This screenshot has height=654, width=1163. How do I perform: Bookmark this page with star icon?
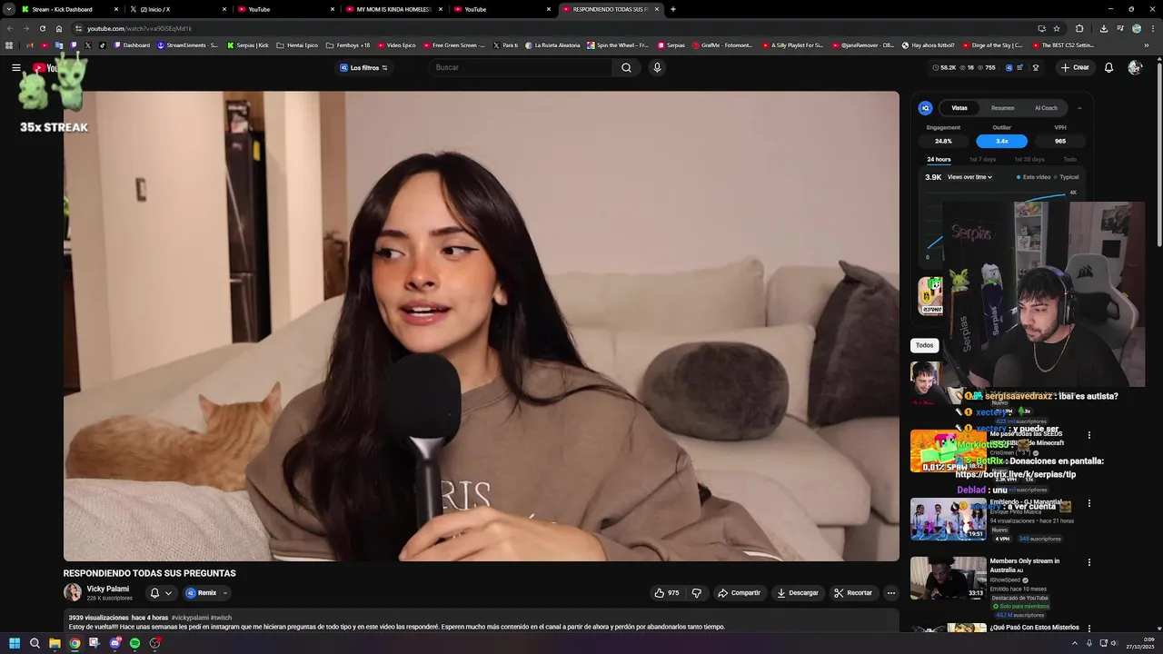[x=1057, y=28]
